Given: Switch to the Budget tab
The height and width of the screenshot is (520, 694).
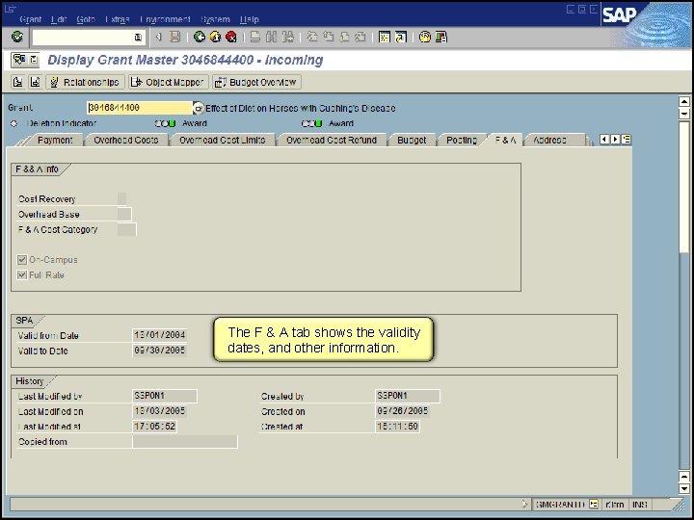Looking at the screenshot, I should tap(412, 141).
